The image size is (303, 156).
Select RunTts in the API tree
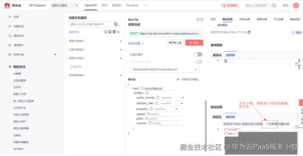coord(77,67)
